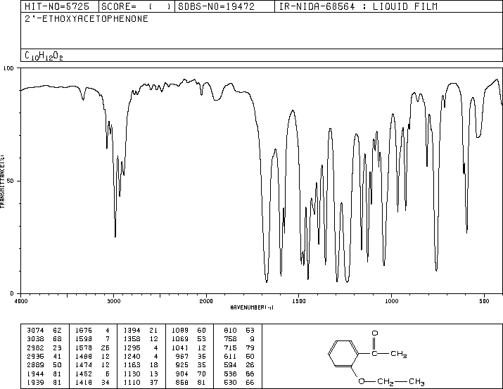Screen dimensions: 503x389
Task: Select the 1069 peak entry in table
Action: [x=189, y=338]
